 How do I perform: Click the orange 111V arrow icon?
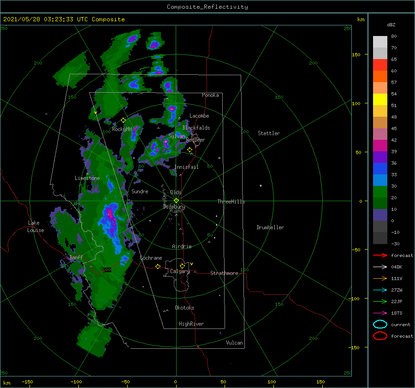(x=380, y=278)
